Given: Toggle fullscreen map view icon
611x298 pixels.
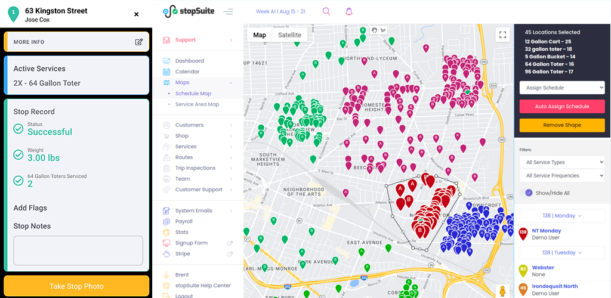Looking at the screenshot, I should click(x=502, y=35).
